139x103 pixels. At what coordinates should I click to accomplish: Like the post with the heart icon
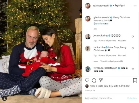pyautogui.click(x=87, y=80)
